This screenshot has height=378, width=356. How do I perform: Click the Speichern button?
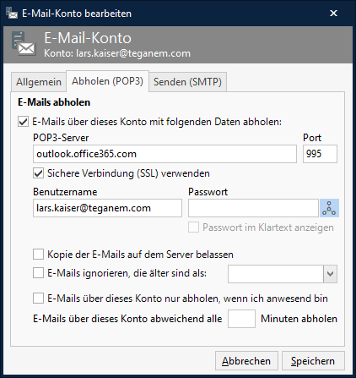pos(313,361)
